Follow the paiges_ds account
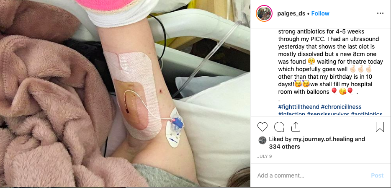391x188 pixels. 320,13
